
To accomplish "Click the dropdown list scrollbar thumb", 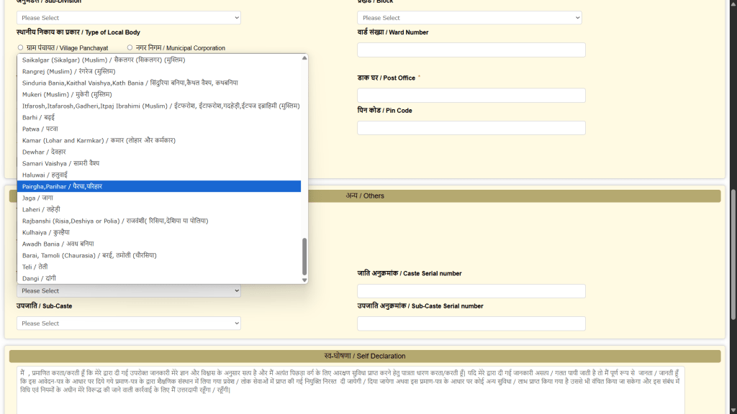I will [304, 257].
